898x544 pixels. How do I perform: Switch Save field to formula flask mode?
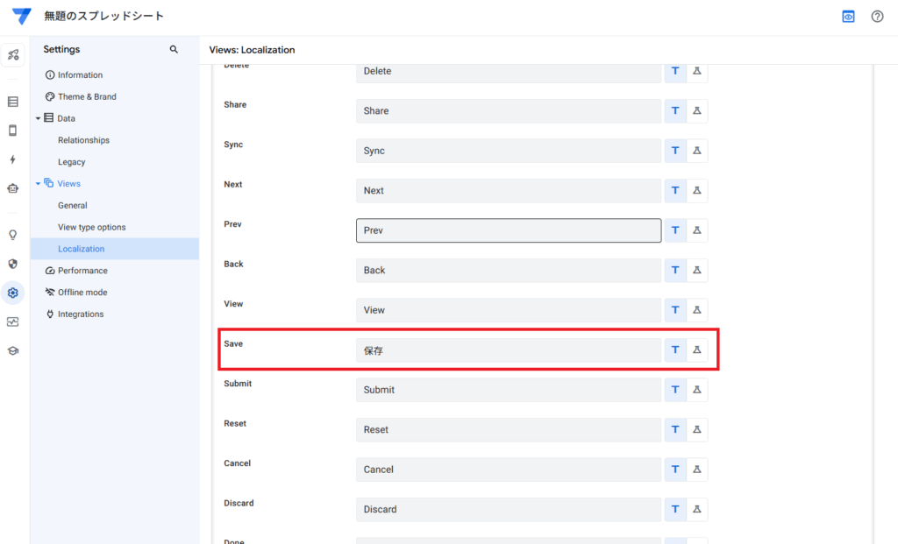click(x=697, y=350)
